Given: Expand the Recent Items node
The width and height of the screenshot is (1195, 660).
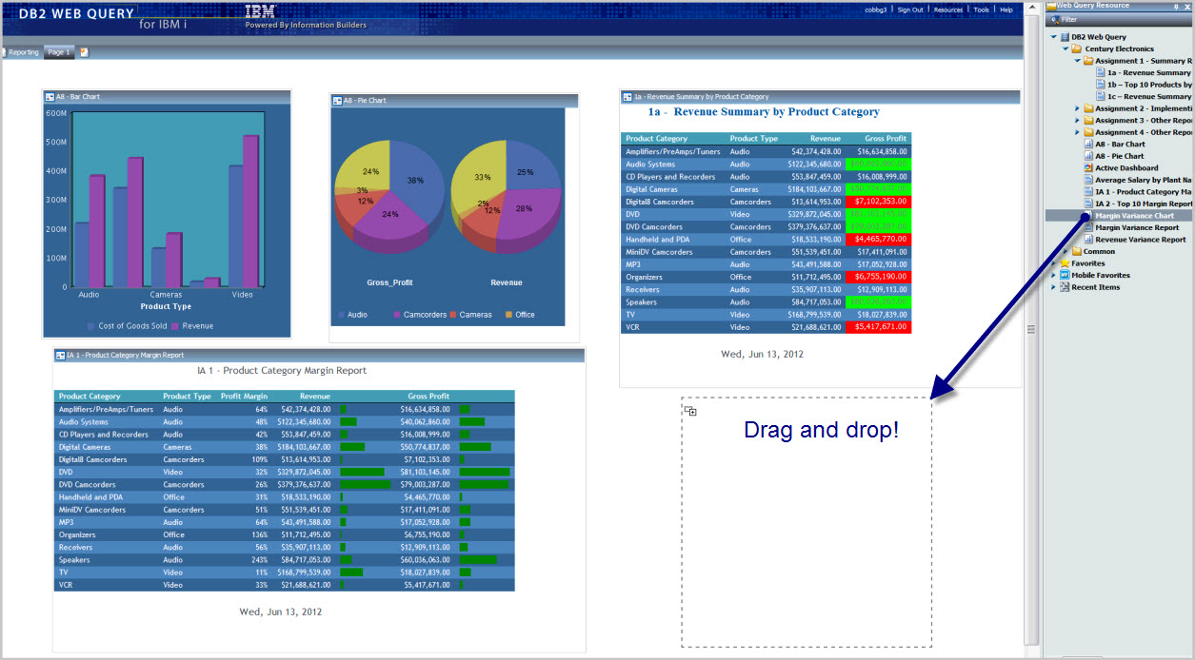Looking at the screenshot, I should pos(1053,287).
